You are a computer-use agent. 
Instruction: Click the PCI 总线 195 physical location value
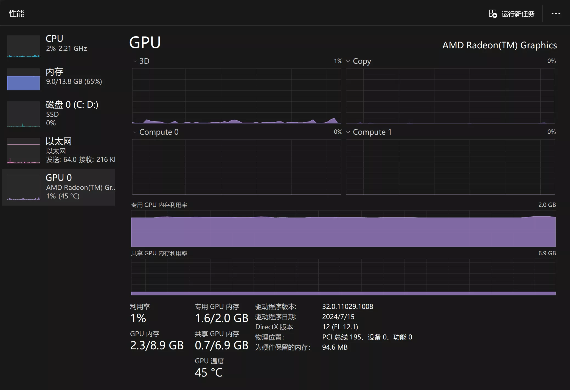click(x=367, y=337)
